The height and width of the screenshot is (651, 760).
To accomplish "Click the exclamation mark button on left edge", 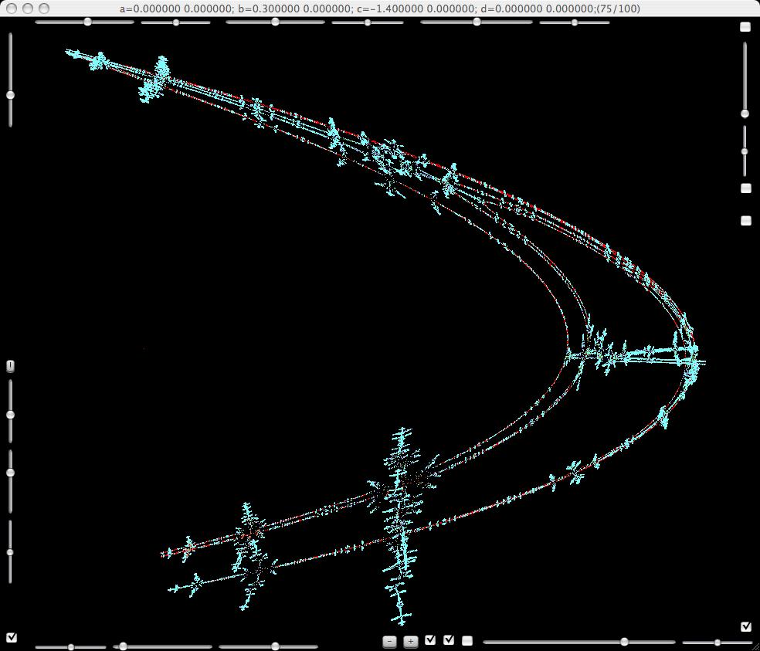I will tap(10, 366).
